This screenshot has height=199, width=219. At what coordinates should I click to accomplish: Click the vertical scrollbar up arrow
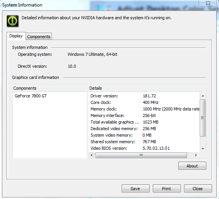pos(203,96)
